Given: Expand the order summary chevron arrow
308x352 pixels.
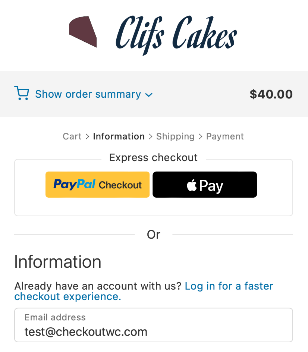Looking at the screenshot, I should [149, 95].
